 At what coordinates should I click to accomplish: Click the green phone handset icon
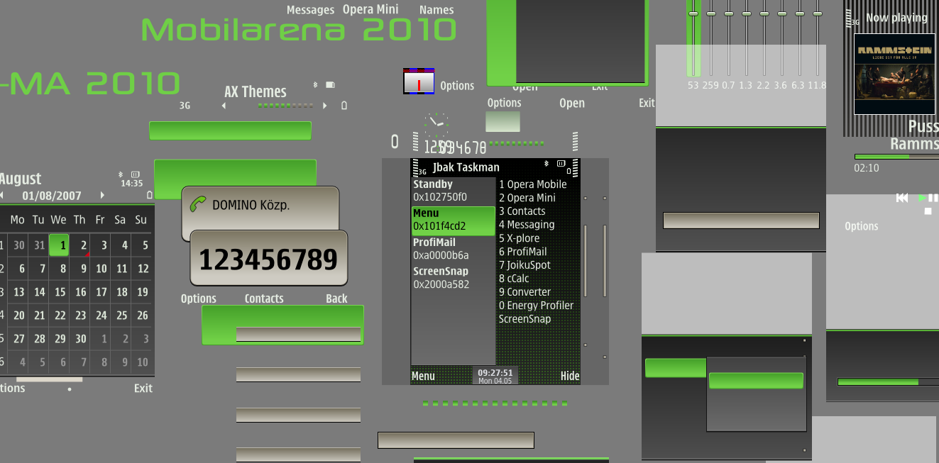click(x=198, y=205)
